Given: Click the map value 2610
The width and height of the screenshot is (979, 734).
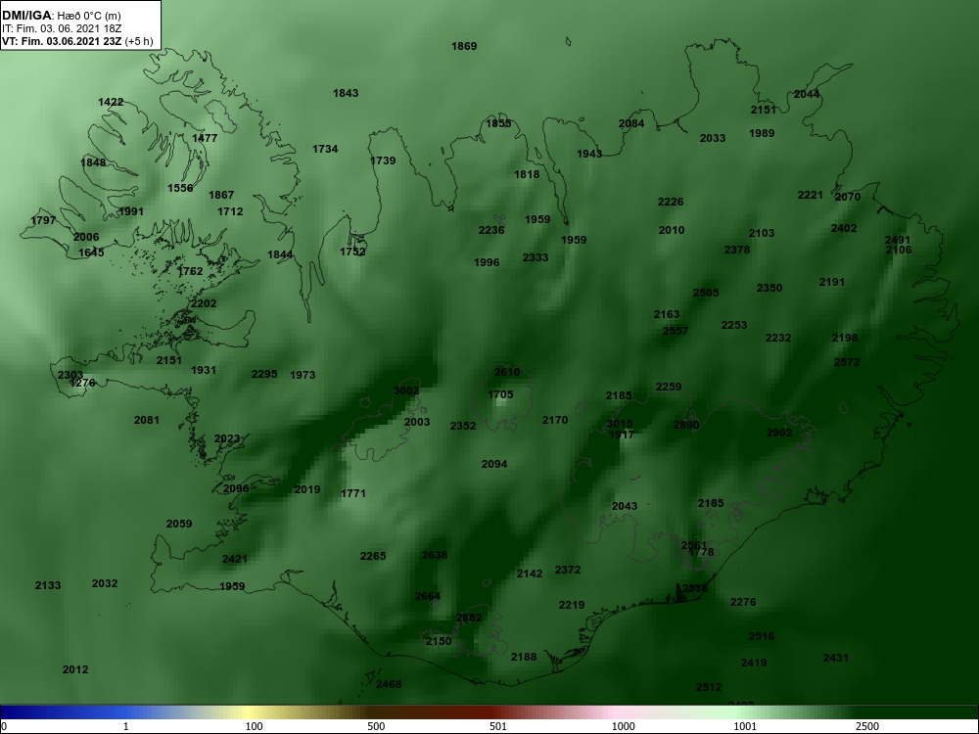Looking at the screenshot, I should point(507,372).
